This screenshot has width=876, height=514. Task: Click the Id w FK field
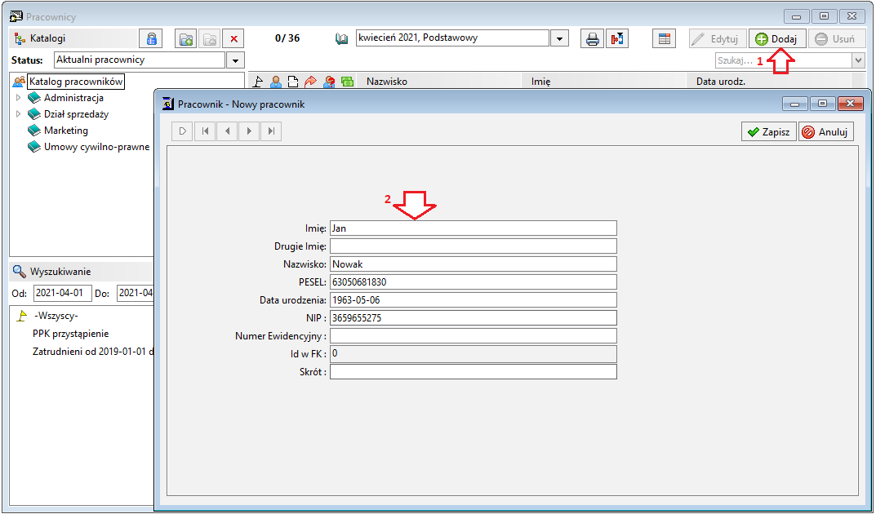click(474, 354)
